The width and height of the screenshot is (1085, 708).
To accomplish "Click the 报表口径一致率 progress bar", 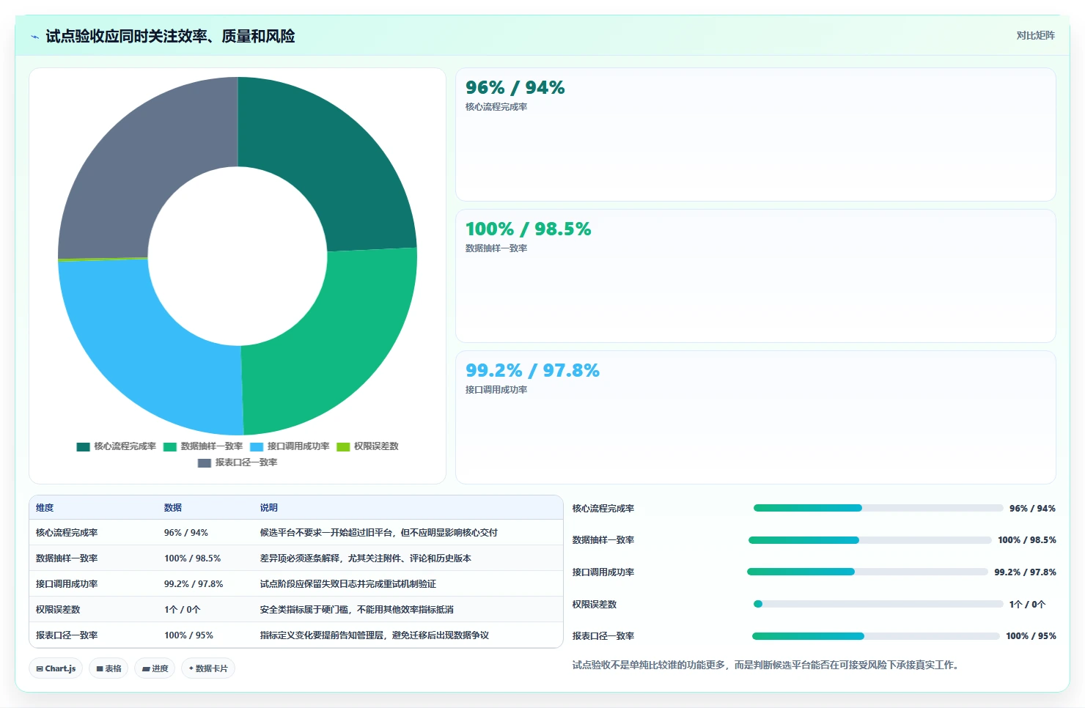I will click(876, 636).
